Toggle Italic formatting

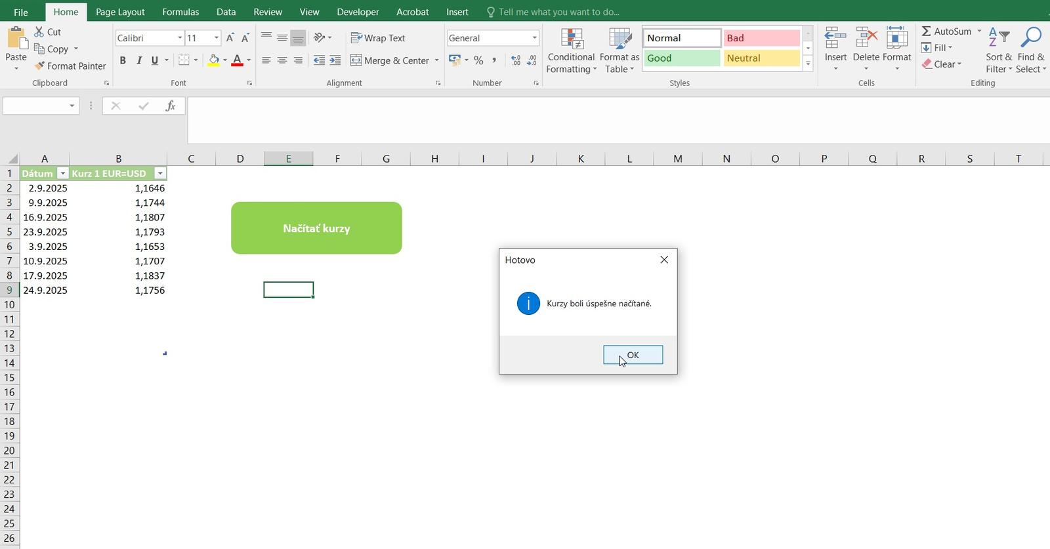click(x=138, y=60)
